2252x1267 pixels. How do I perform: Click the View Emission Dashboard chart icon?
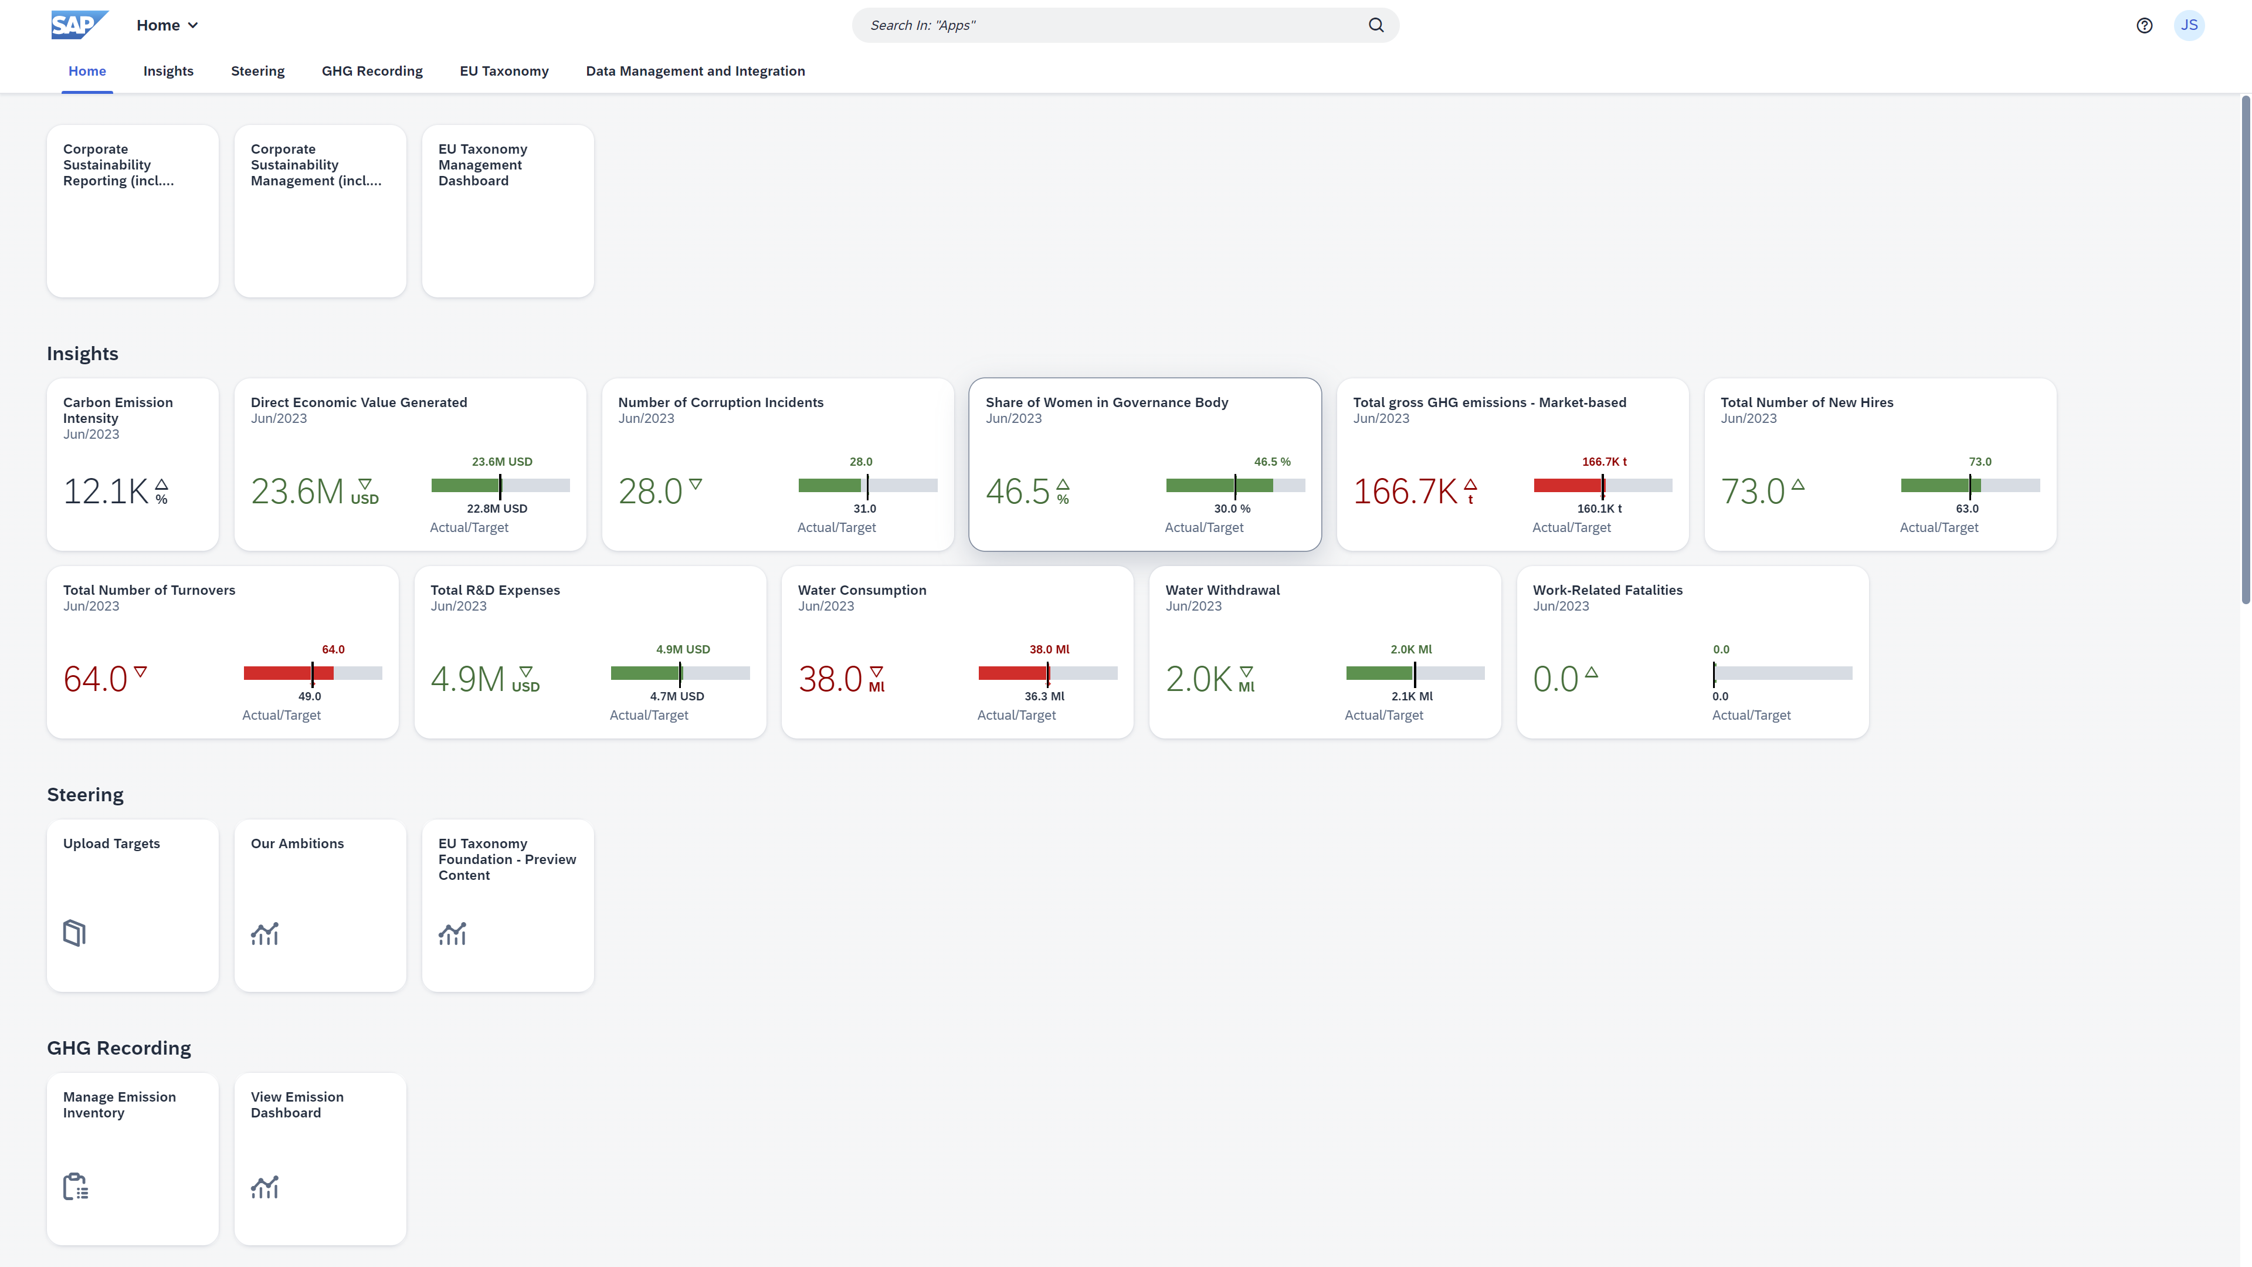pyautogui.click(x=265, y=1187)
